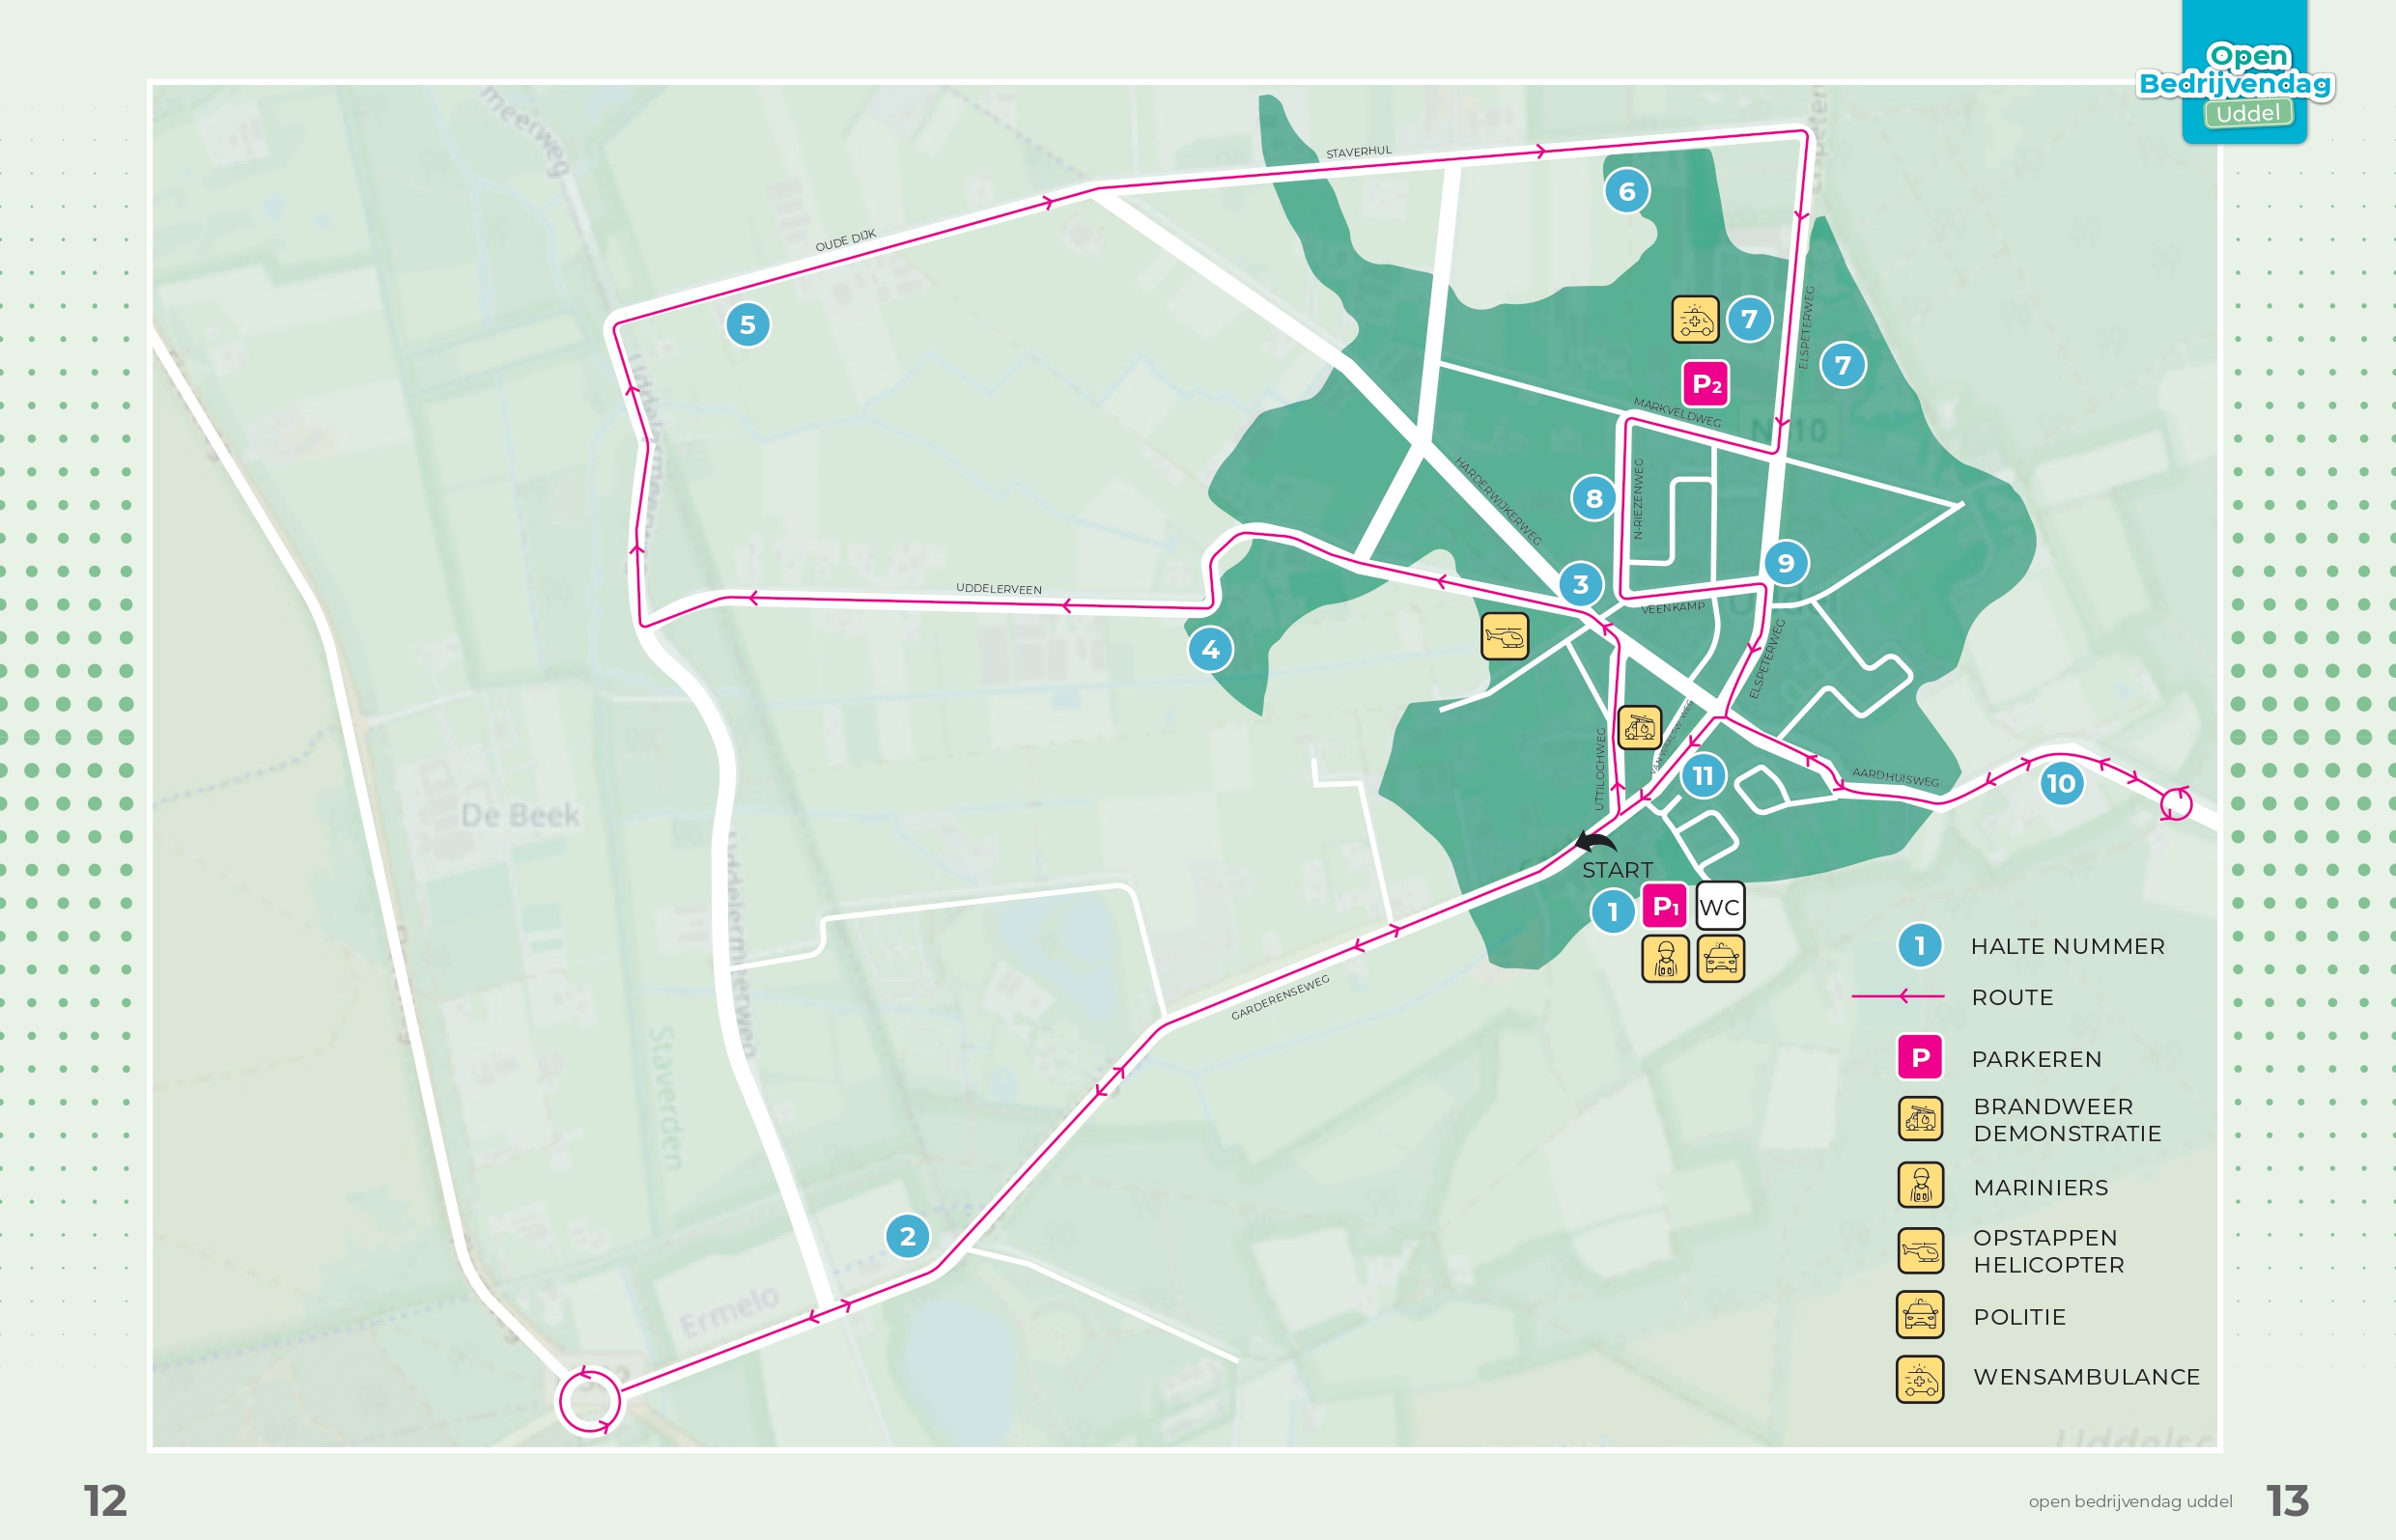The height and width of the screenshot is (1540, 2396).
Task: Select stop number 10 marker
Action: pyautogui.click(x=2061, y=783)
